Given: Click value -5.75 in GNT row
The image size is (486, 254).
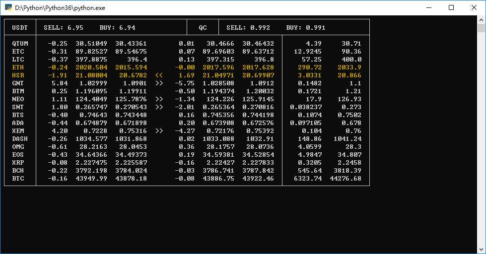Looking at the screenshot, I should coord(185,83).
